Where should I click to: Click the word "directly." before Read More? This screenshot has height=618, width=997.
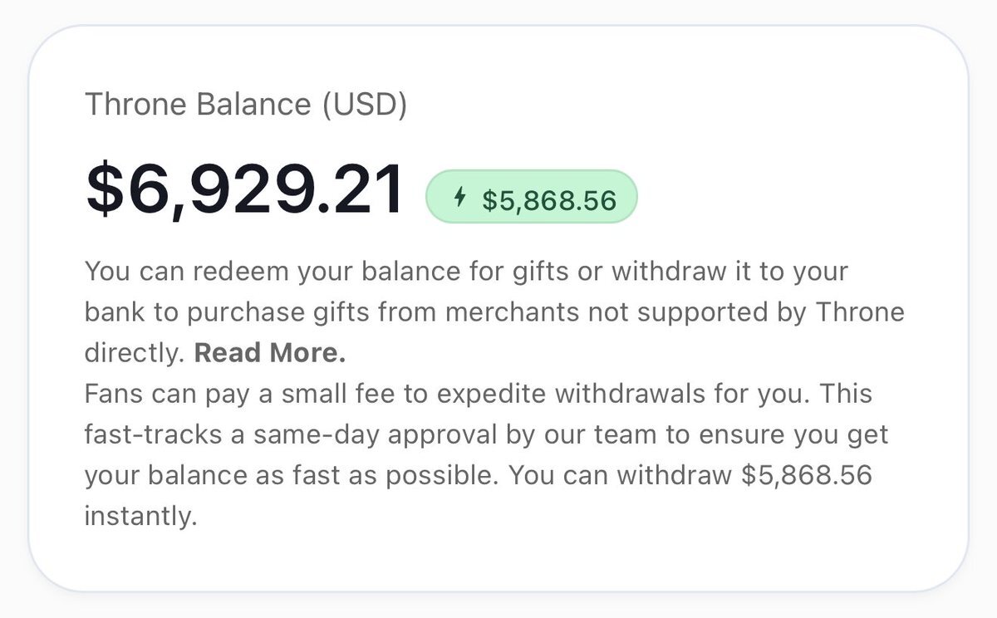pyautogui.click(x=134, y=353)
